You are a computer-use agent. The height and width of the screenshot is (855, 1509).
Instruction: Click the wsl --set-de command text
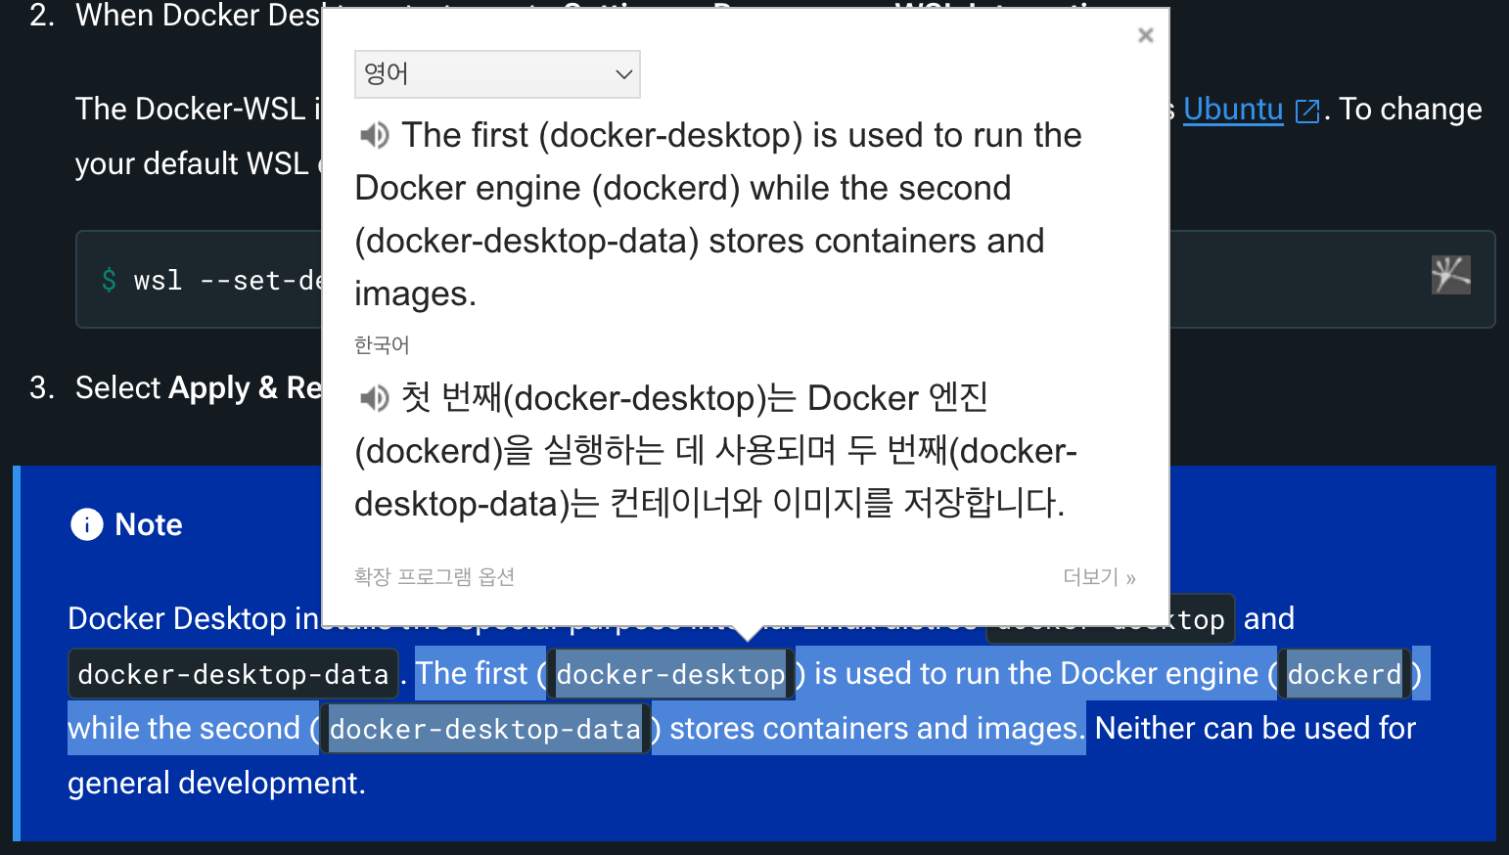pos(228,281)
